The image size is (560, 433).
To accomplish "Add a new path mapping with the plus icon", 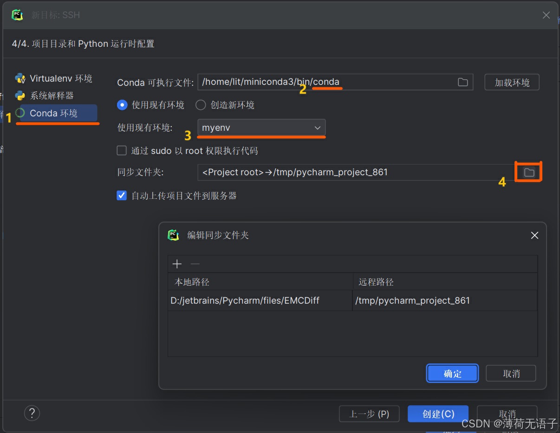I will [177, 264].
